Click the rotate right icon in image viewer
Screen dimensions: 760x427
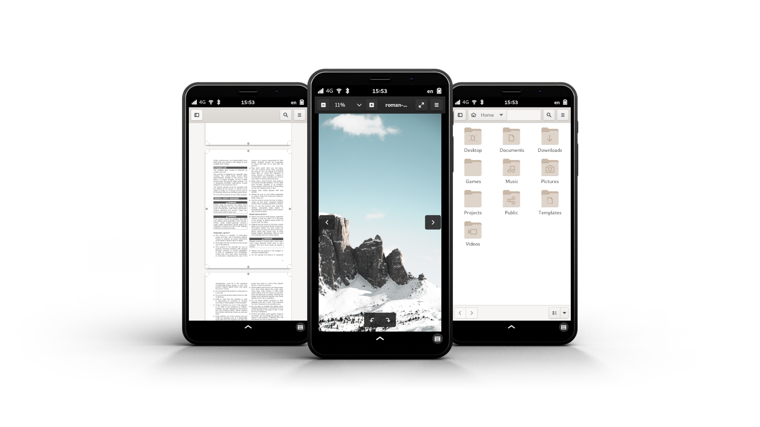coord(388,319)
